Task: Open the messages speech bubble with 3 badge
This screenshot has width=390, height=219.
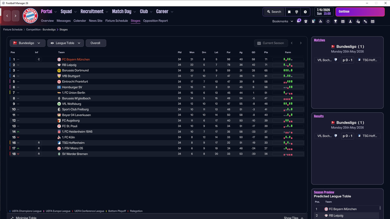Action: pyautogui.click(x=299, y=21)
